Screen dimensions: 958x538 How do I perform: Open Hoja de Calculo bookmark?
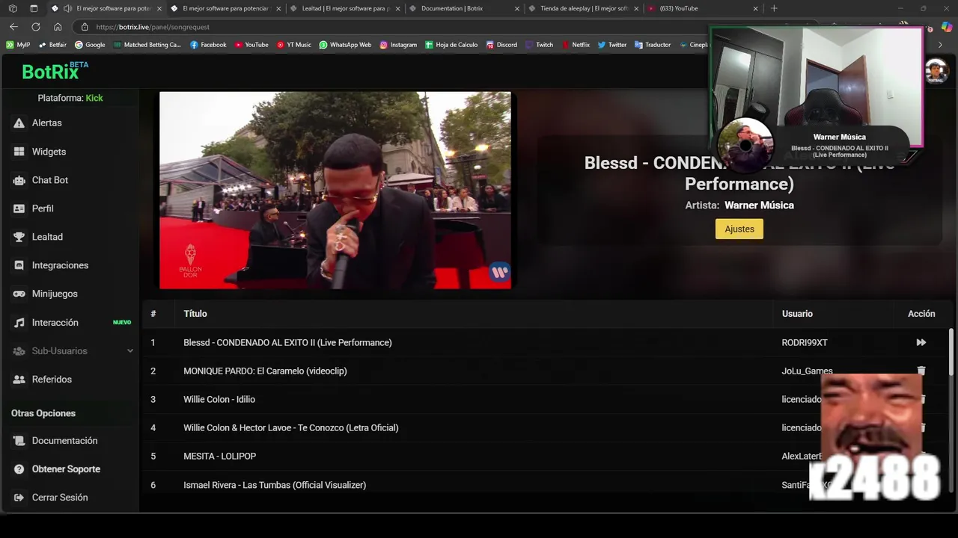pos(451,45)
